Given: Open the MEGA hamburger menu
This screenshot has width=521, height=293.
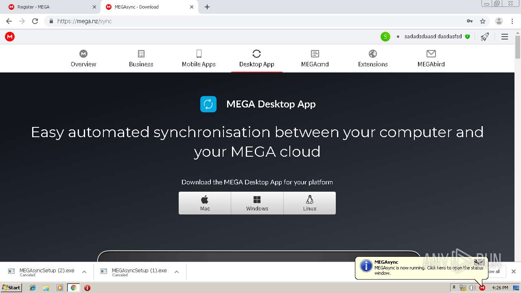Looking at the screenshot, I should (505, 37).
